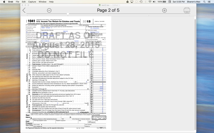Open the Apple menu
Screen dimensions: 214x133
(4, 2)
